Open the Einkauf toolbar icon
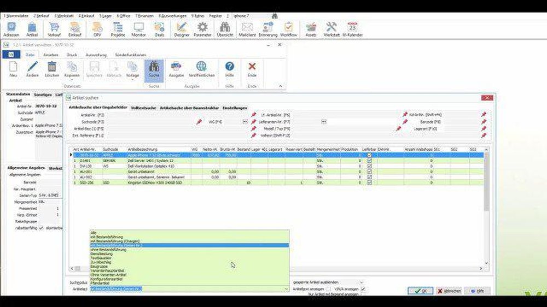The width and height of the screenshot is (547, 307). click(74, 29)
